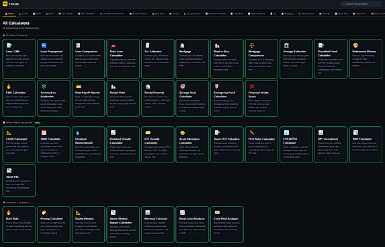Open the Pricing Calculator tag icon
Viewport: 385px width, 247px height.
pyautogui.click(x=44, y=212)
